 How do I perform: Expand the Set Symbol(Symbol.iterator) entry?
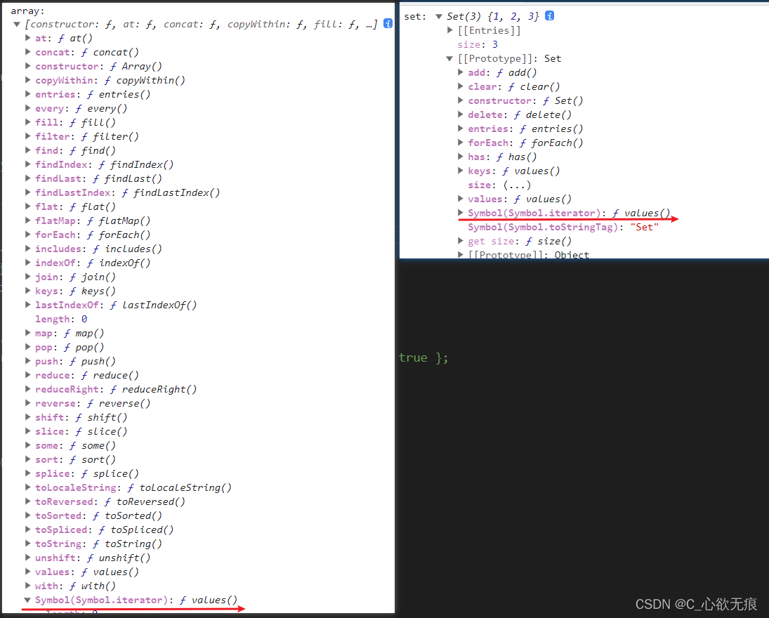pyautogui.click(x=461, y=213)
